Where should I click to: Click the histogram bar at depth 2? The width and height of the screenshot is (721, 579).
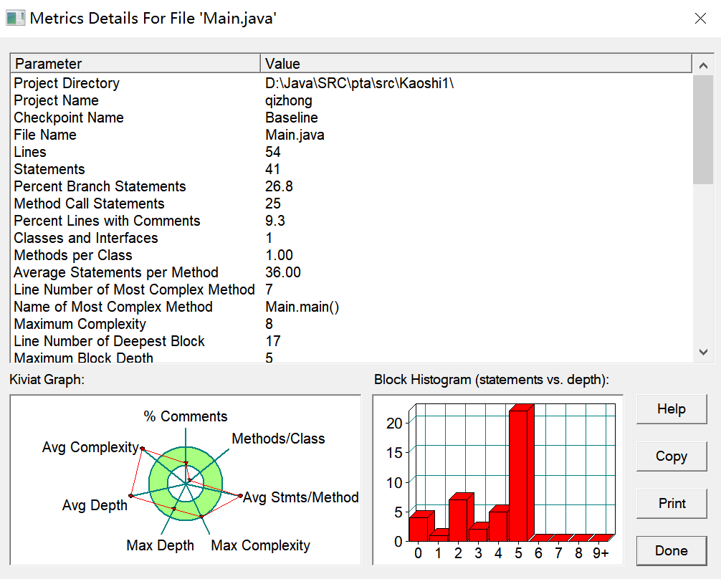coord(462,517)
